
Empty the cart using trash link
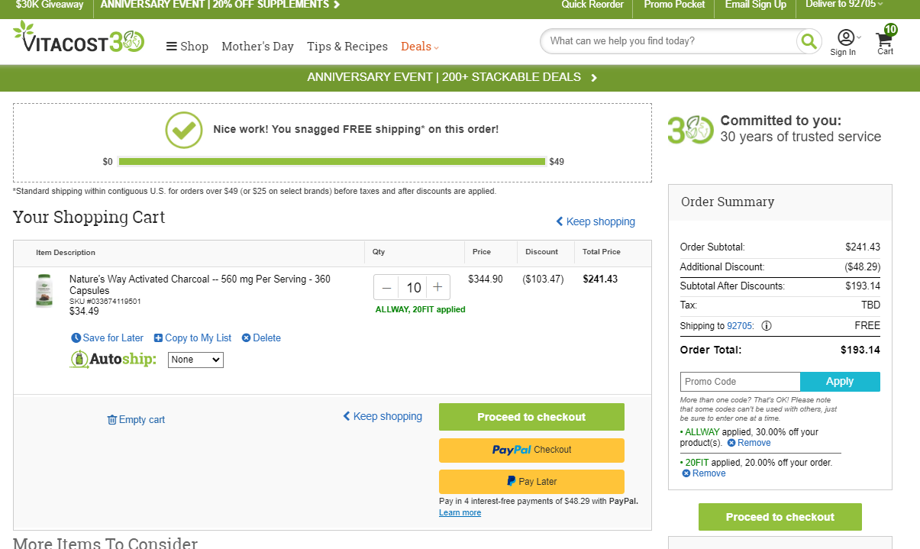[x=136, y=420]
